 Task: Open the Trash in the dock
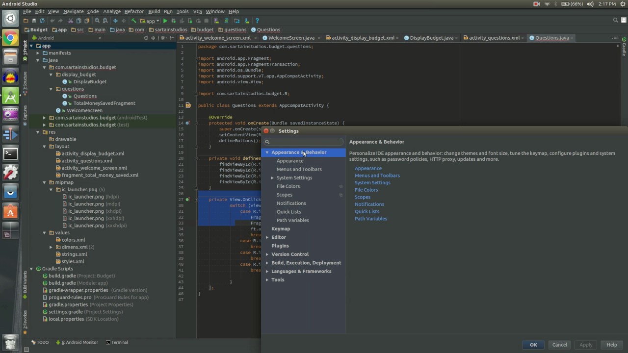coord(10,341)
